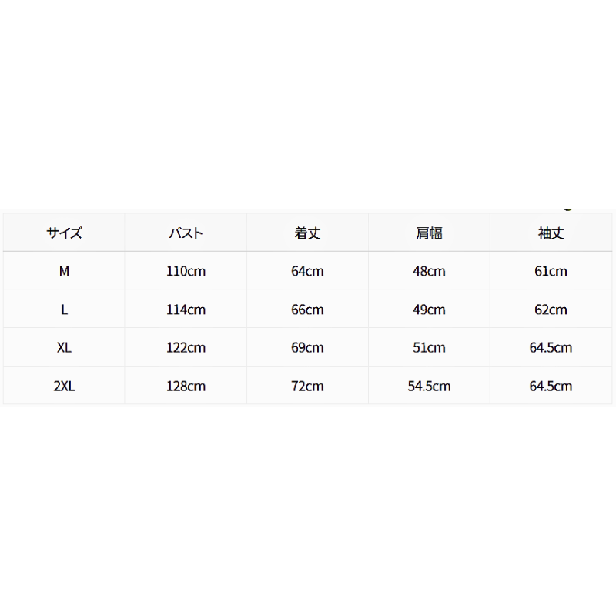Click the 128cm bust value
The height and width of the screenshot is (616, 616).
click(x=186, y=387)
